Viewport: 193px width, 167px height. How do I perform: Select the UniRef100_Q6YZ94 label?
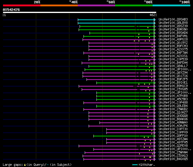click(173, 73)
